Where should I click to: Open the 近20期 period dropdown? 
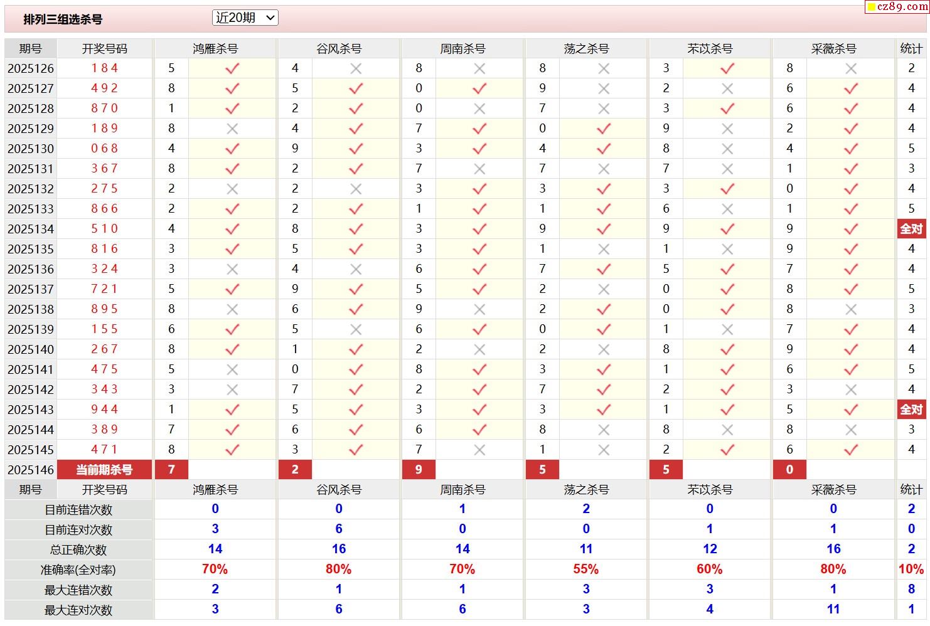[x=245, y=18]
